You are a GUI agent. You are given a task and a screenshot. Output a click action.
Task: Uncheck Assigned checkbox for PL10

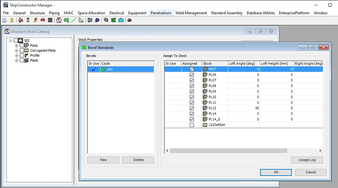pos(192,97)
